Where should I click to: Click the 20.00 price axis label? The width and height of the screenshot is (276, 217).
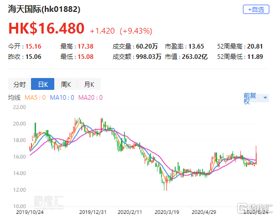tap(19, 123)
